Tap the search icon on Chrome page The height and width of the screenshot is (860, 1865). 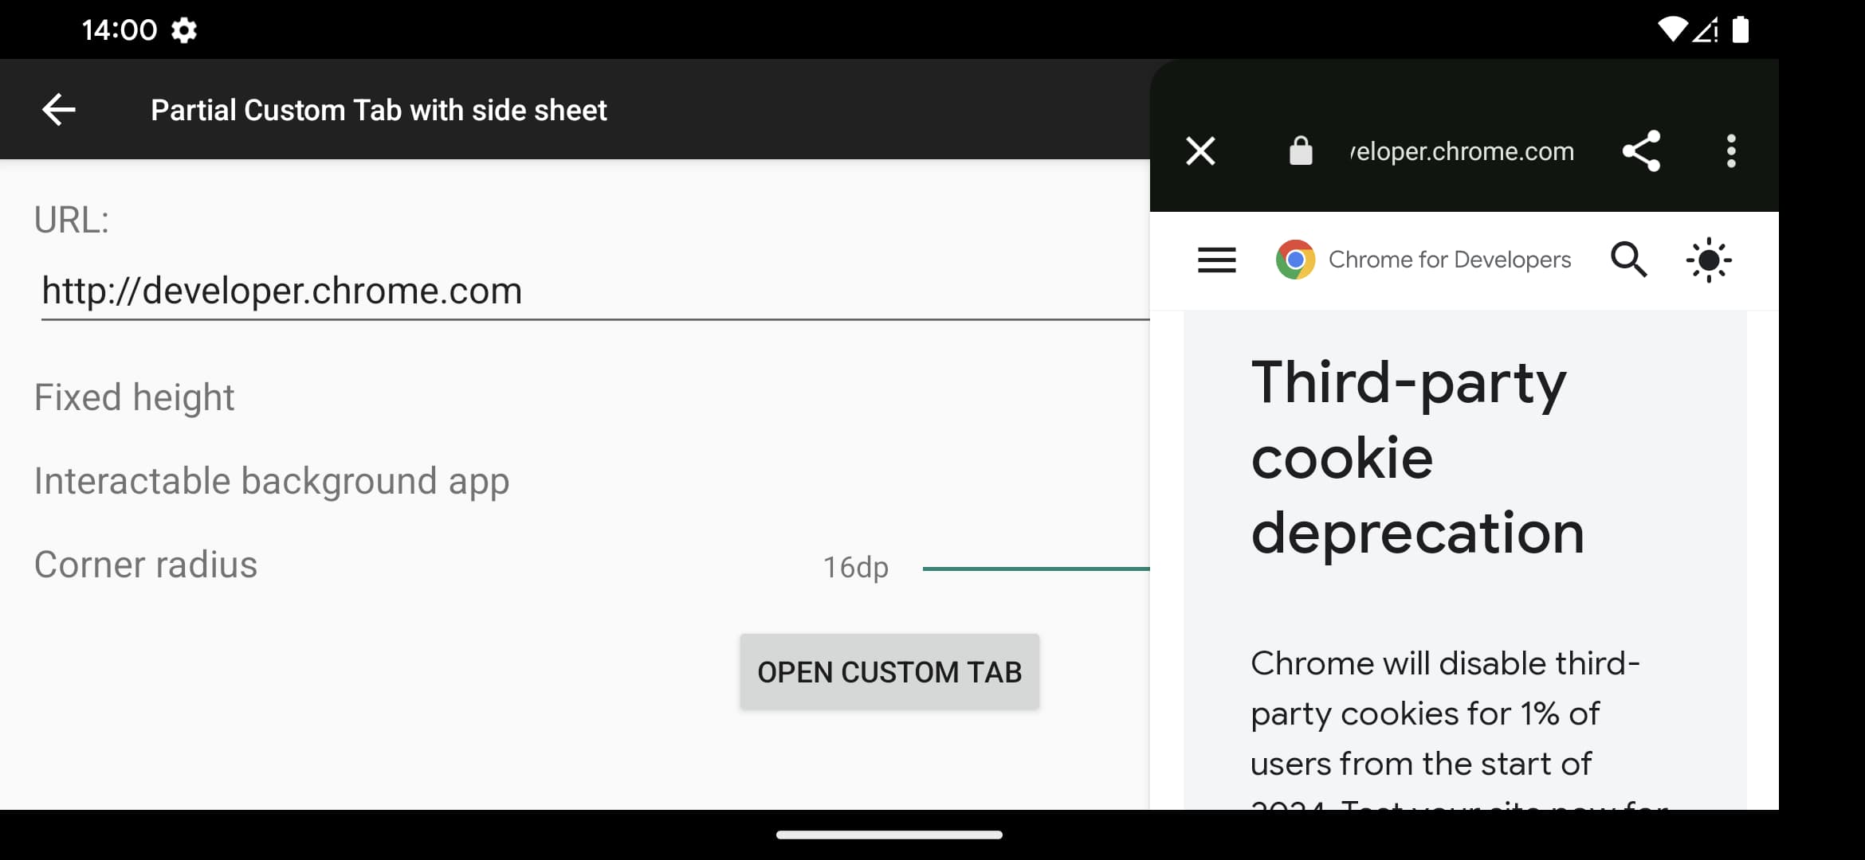(1630, 260)
